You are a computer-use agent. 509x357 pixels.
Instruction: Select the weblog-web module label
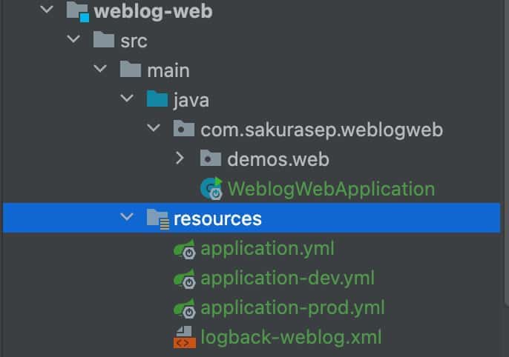(x=153, y=11)
